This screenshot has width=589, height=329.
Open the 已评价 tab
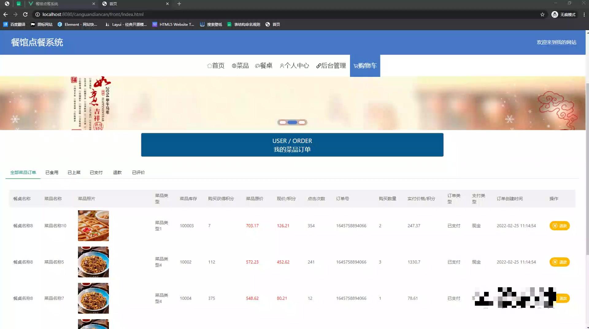click(138, 172)
